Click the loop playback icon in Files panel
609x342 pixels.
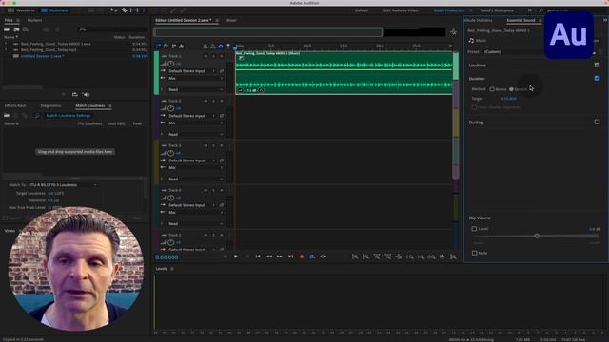pyautogui.click(x=75, y=94)
